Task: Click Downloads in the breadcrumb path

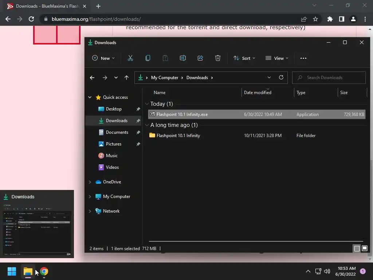Action: point(197,78)
